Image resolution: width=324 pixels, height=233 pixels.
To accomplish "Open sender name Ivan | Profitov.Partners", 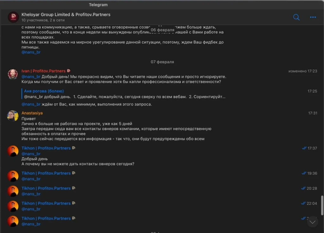I will pos(43,71).
